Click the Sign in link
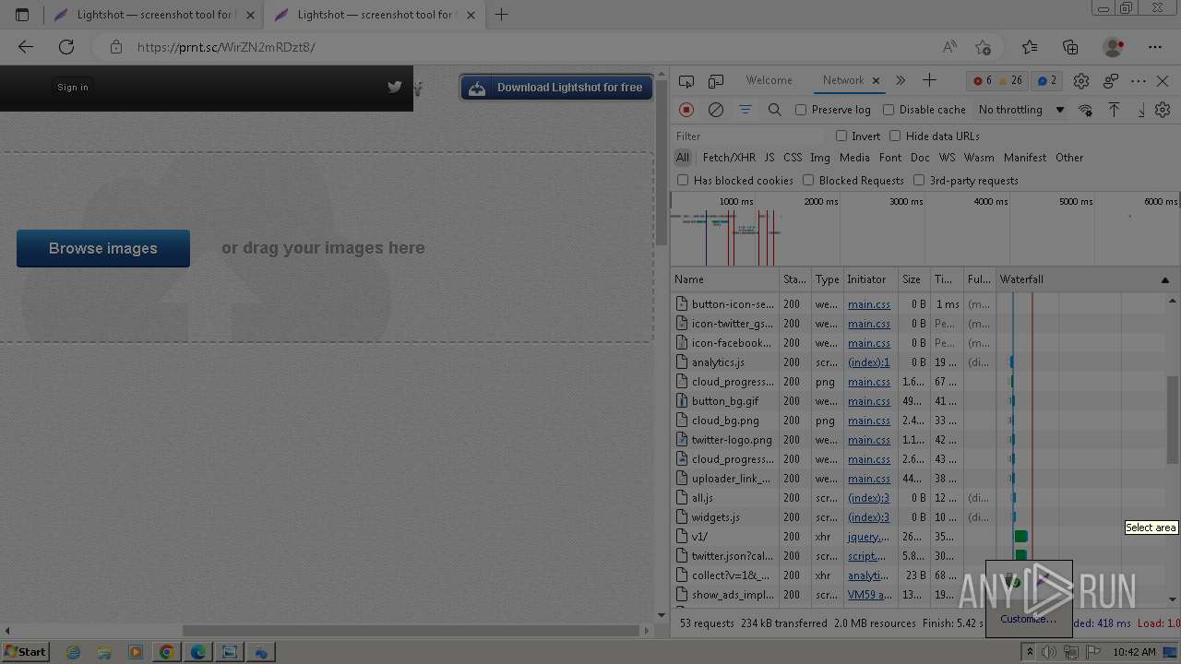The image size is (1181, 664). pyautogui.click(x=73, y=87)
